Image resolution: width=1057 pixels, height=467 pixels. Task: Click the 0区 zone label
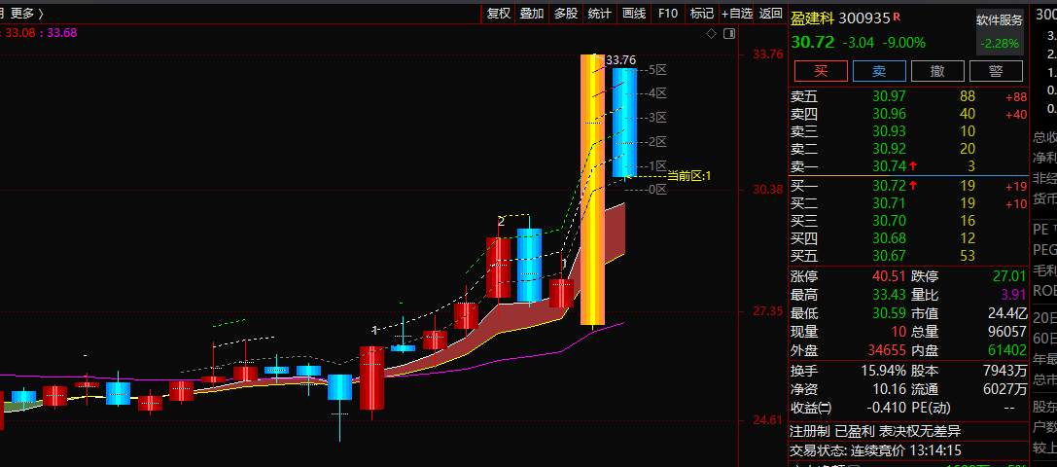[658, 190]
